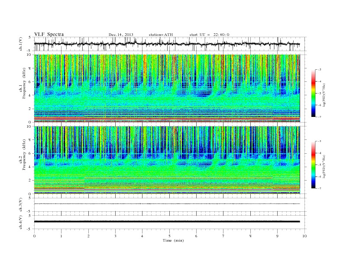This screenshot has width=343, height=265.
Task: Click inside the ch.2 spectrogram panel
Action: (167, 160)
